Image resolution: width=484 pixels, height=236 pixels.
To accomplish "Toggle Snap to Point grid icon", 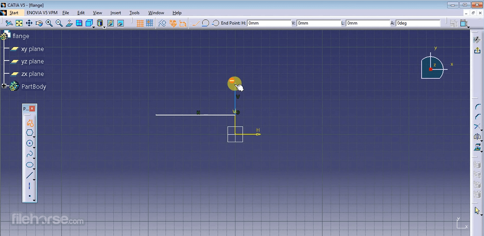I will (x=149, y=23).
